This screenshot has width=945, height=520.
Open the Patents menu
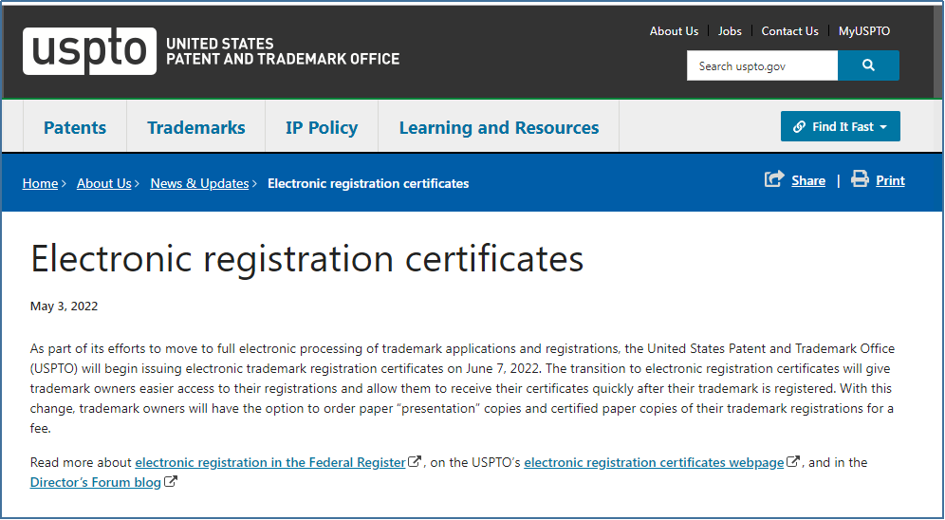point(75,127)
